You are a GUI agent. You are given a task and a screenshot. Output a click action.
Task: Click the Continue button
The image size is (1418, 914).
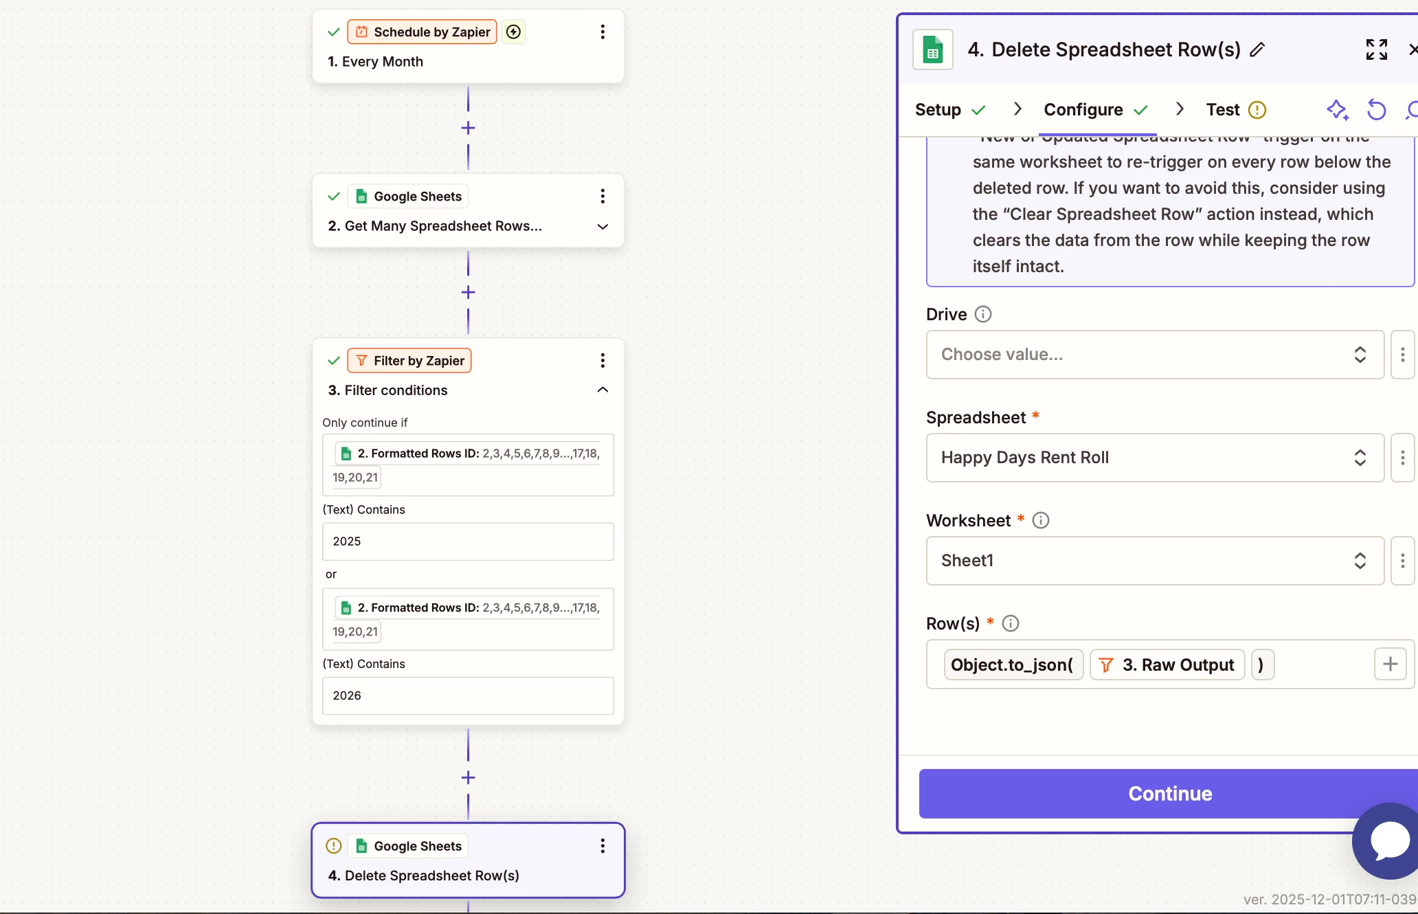point(1169,794)
